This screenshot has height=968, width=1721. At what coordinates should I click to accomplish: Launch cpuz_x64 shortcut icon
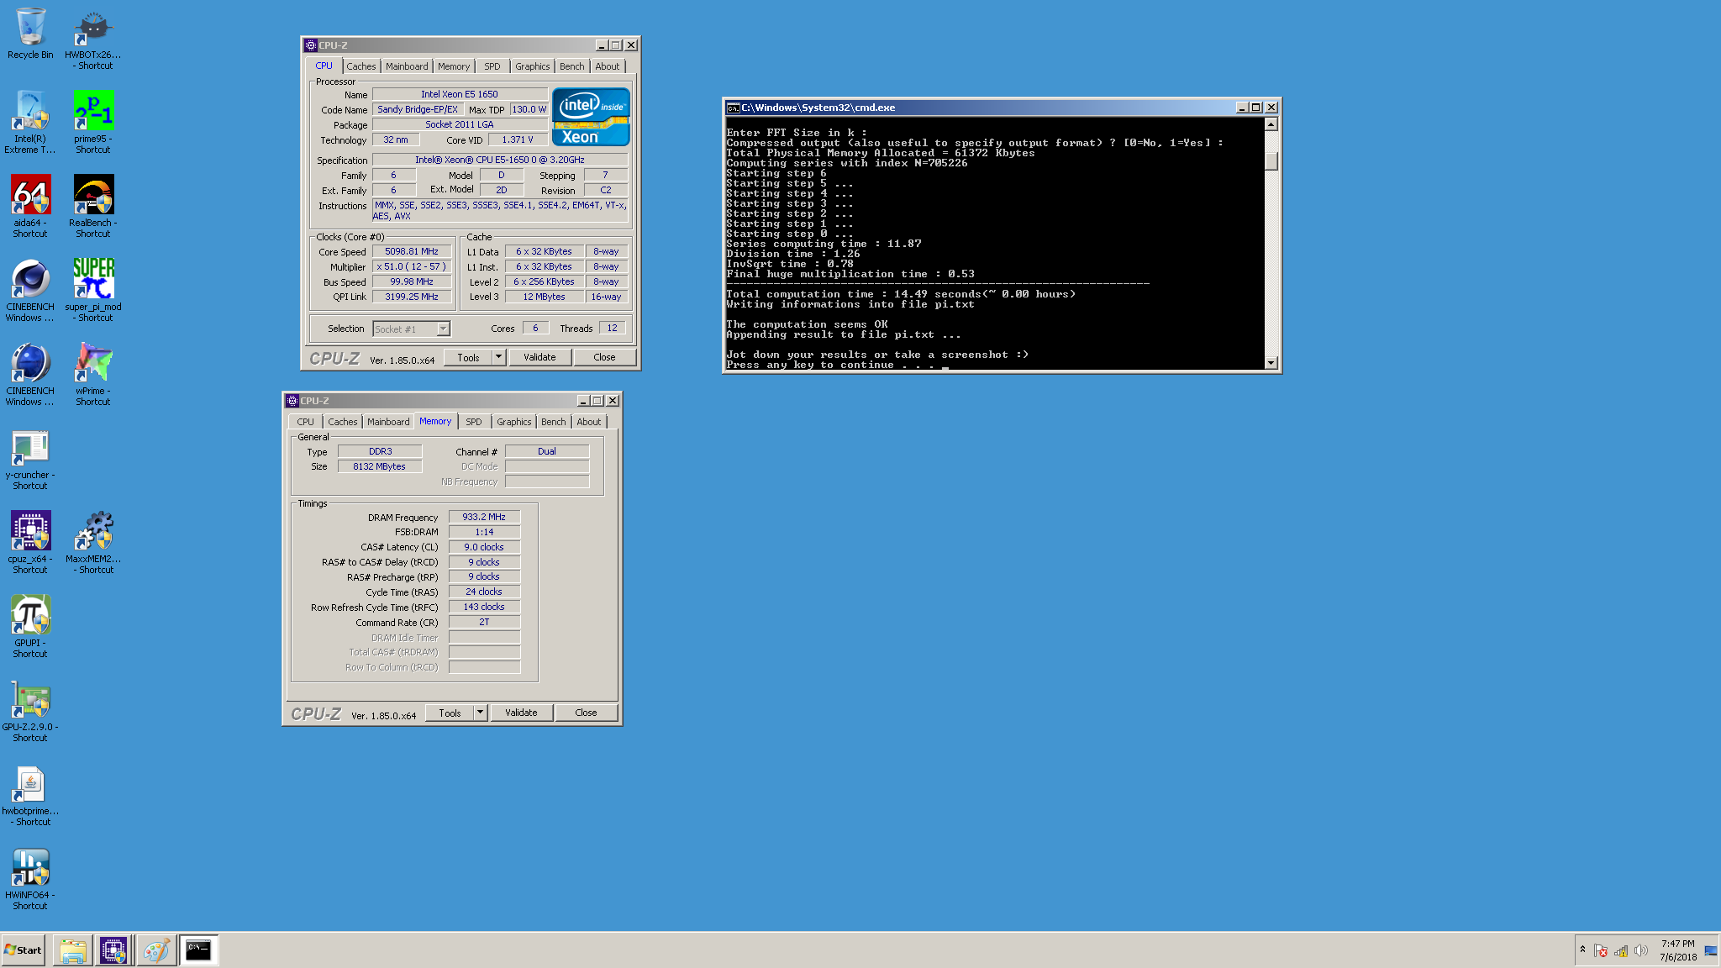point(30,543)
